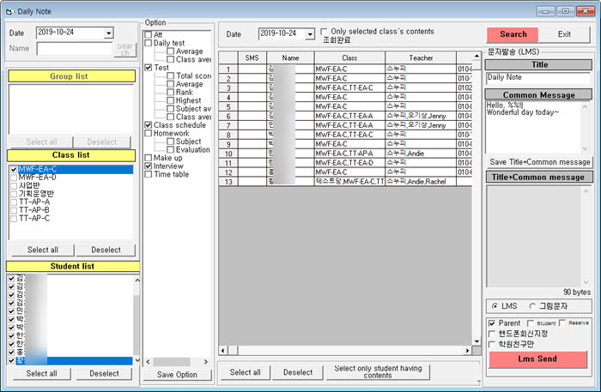This screenshot has width=601, height=392.
Task: Toggle the Time table checkbox
Action: click(x=149, y=174)
